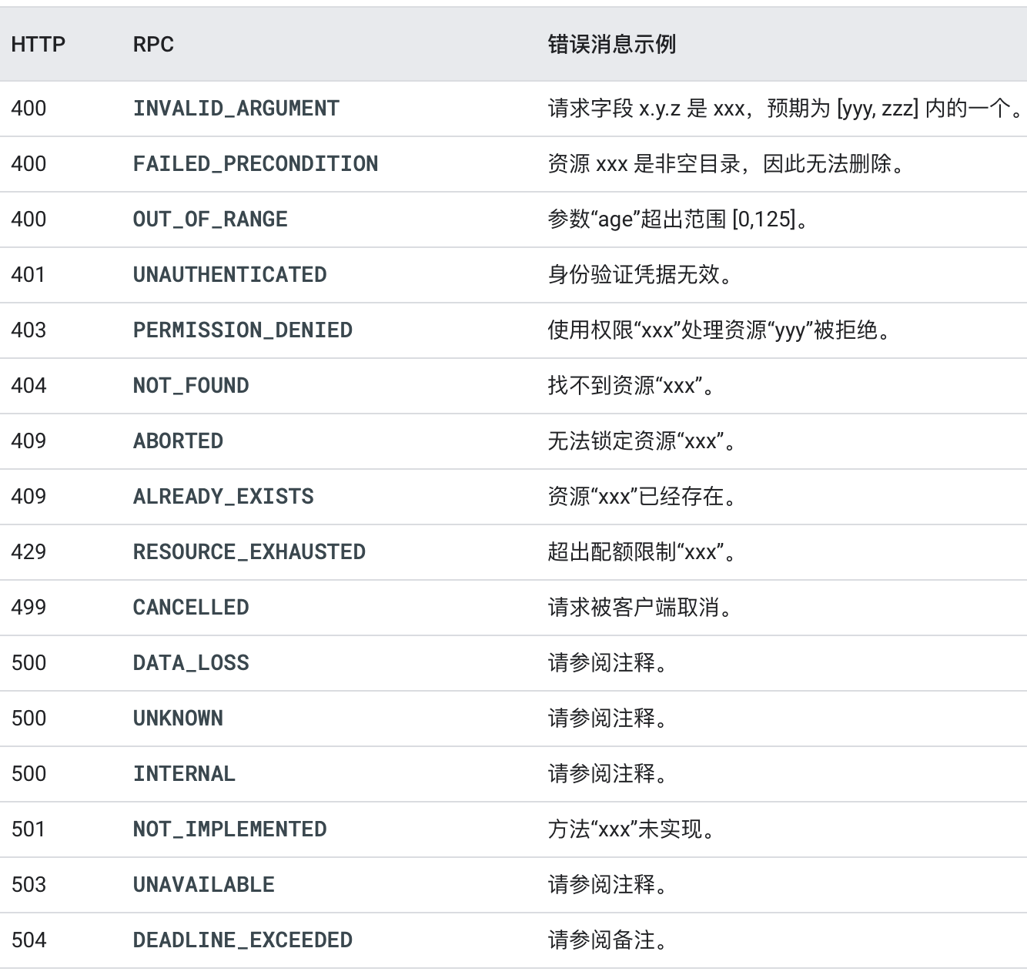Select the NOT_IMPLEMENTED code text
This screenshot has width=1027, height=975.
tap(229, 829)
